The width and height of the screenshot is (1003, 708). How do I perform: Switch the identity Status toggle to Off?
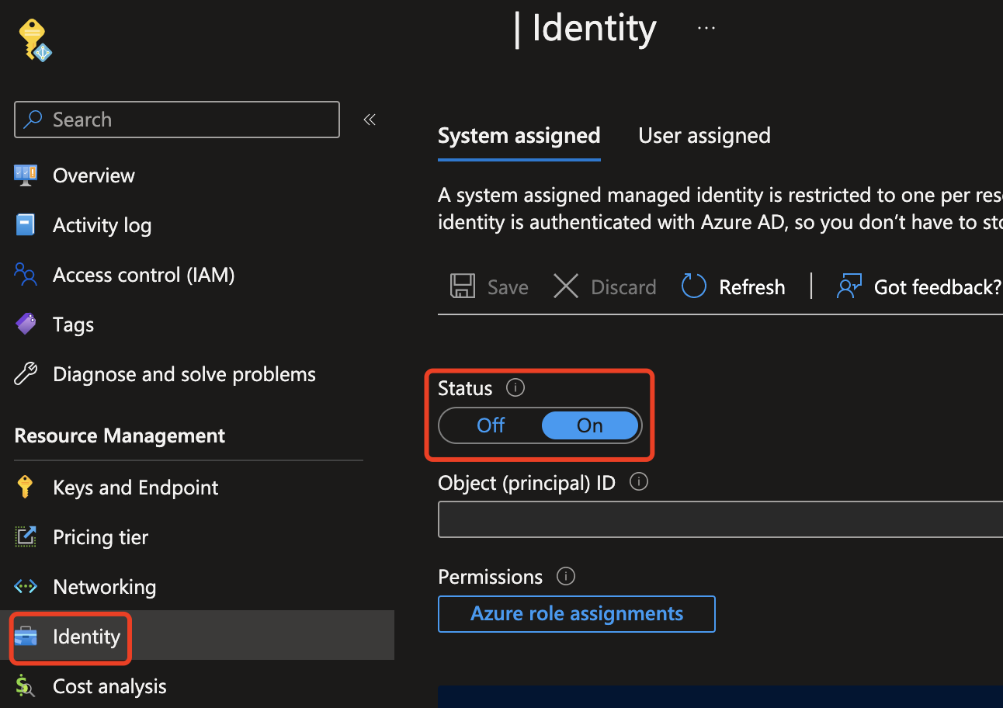[490, 425]
